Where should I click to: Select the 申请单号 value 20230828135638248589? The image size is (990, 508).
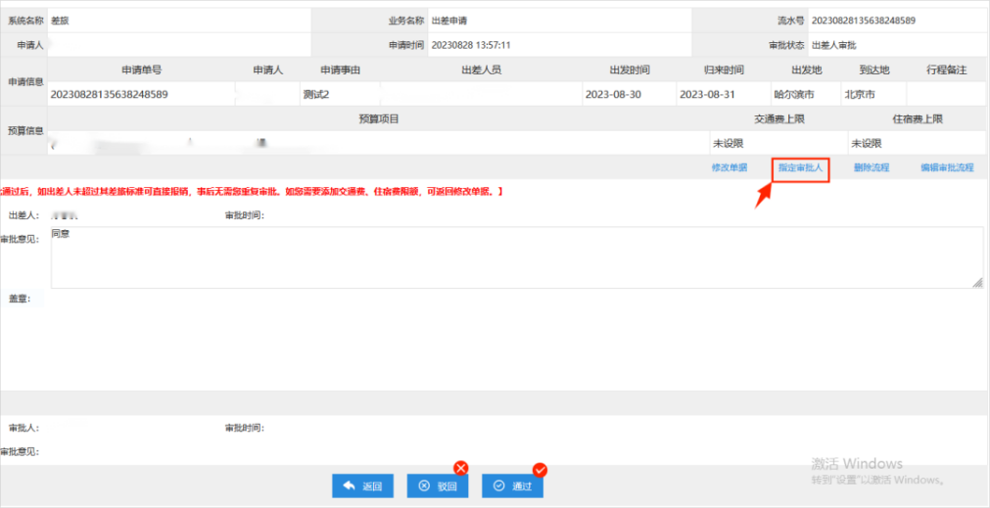[x=110, y=95]
